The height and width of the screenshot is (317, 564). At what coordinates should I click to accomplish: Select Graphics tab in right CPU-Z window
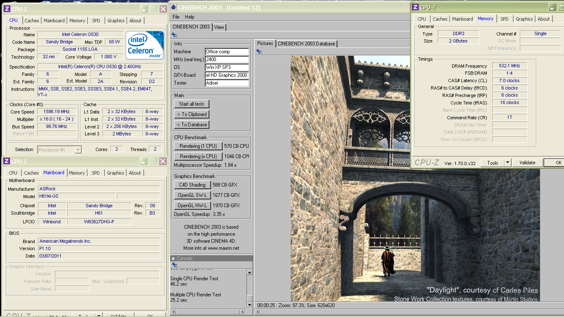click(x=524, y=19)
